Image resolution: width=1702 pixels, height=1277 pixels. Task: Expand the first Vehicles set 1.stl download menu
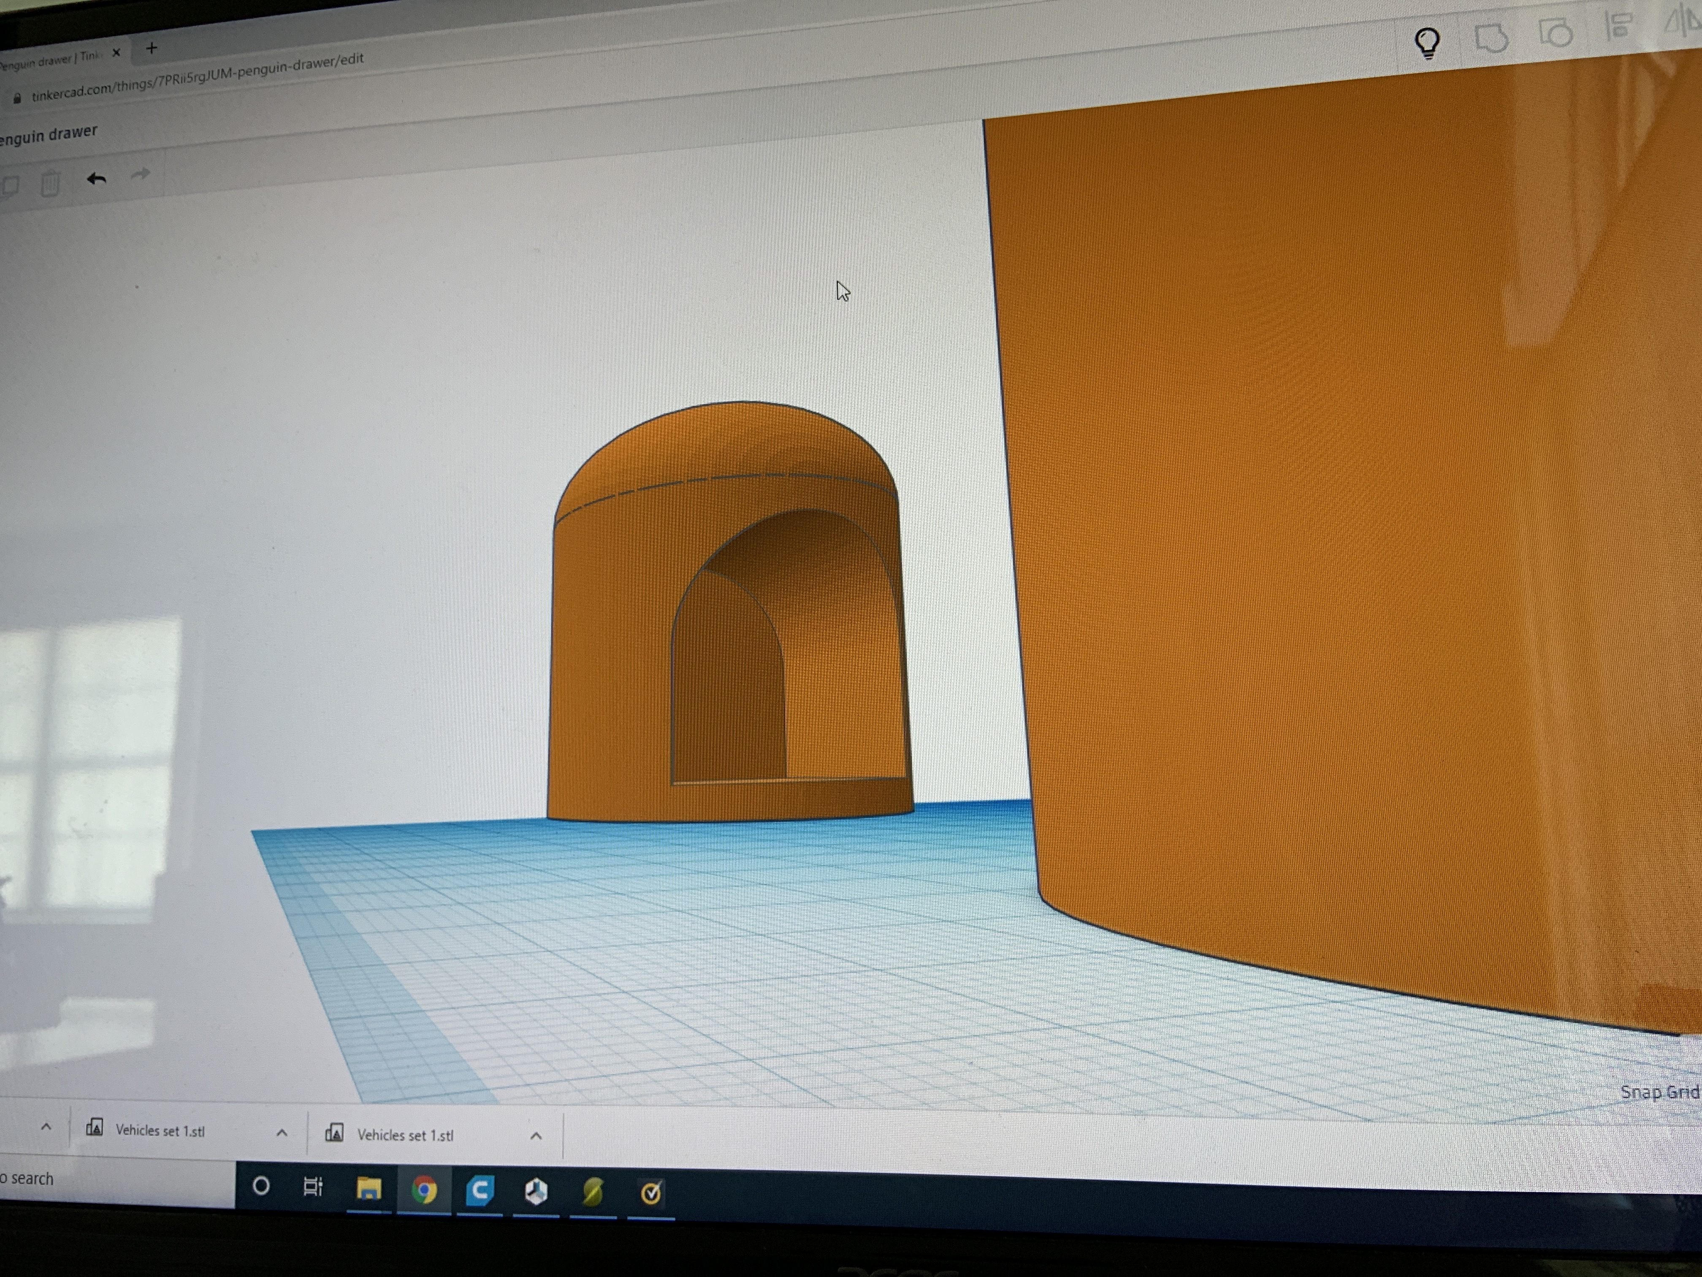282,1133
